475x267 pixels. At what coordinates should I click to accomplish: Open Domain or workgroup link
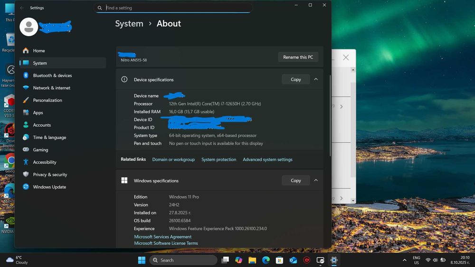tap(173, 160)
